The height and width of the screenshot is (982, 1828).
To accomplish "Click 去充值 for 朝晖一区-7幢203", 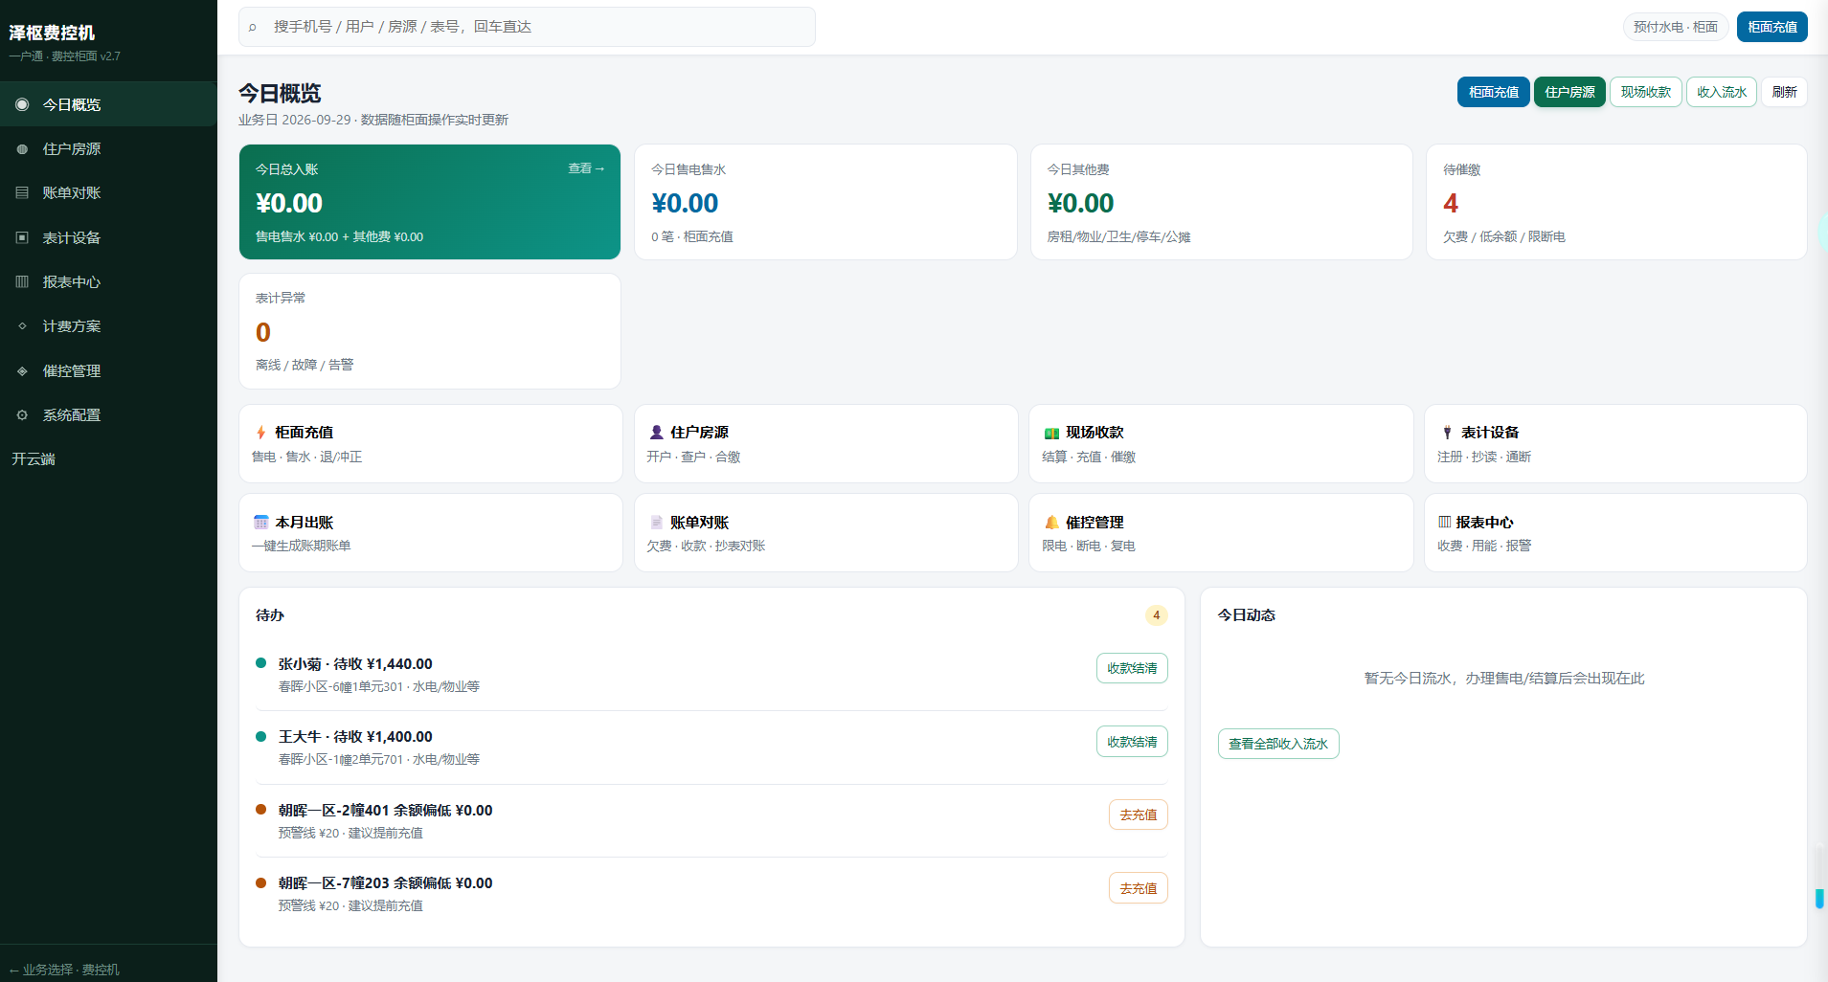I will tap(1138, 888).
